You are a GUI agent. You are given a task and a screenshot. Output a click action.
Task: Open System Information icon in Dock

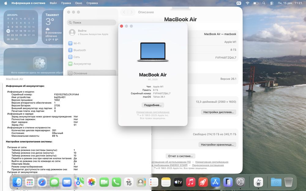click(x=258, y=182)
